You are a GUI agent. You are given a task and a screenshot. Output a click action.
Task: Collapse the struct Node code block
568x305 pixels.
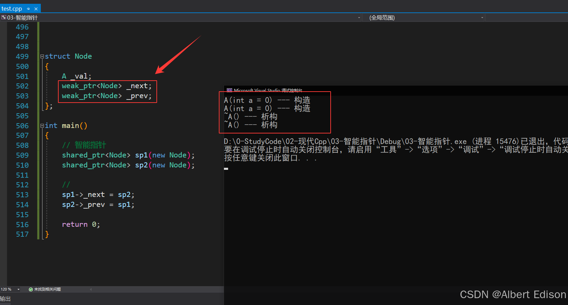(42, 56)
